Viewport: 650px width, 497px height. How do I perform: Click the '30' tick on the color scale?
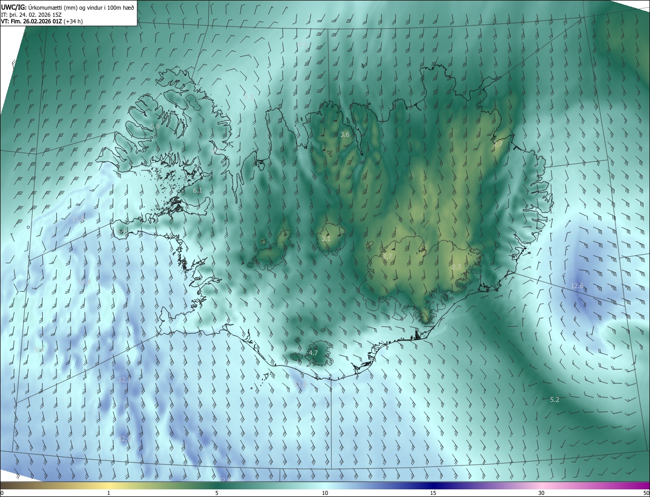(x=541, y=493)
